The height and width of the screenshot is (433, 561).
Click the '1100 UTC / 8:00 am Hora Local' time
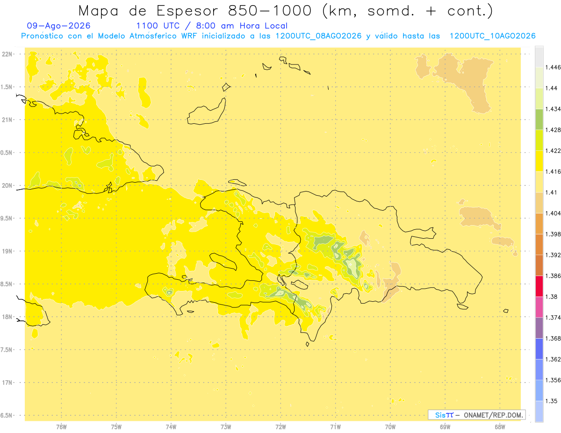[x=212, y=26]
